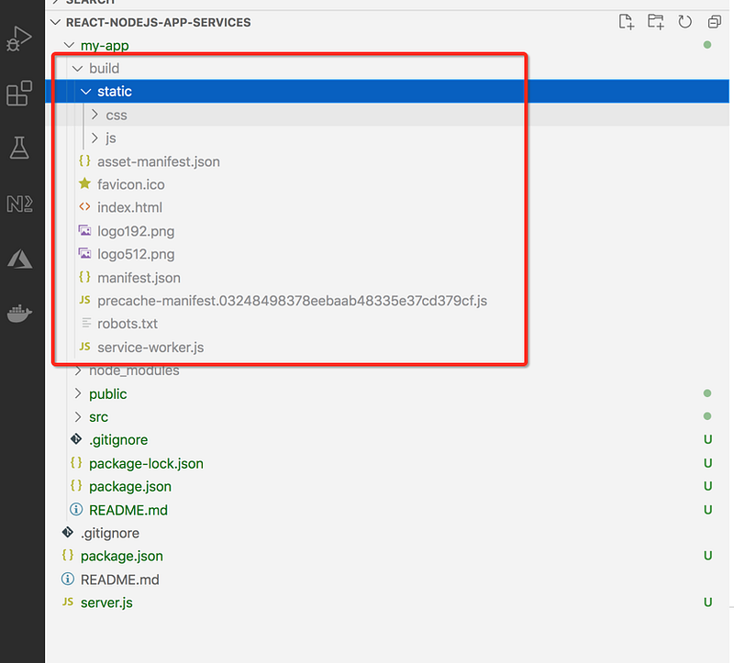Click the New File icon
Screen dimensions: 734x663
pyautogui.click(x=627, y=22)
